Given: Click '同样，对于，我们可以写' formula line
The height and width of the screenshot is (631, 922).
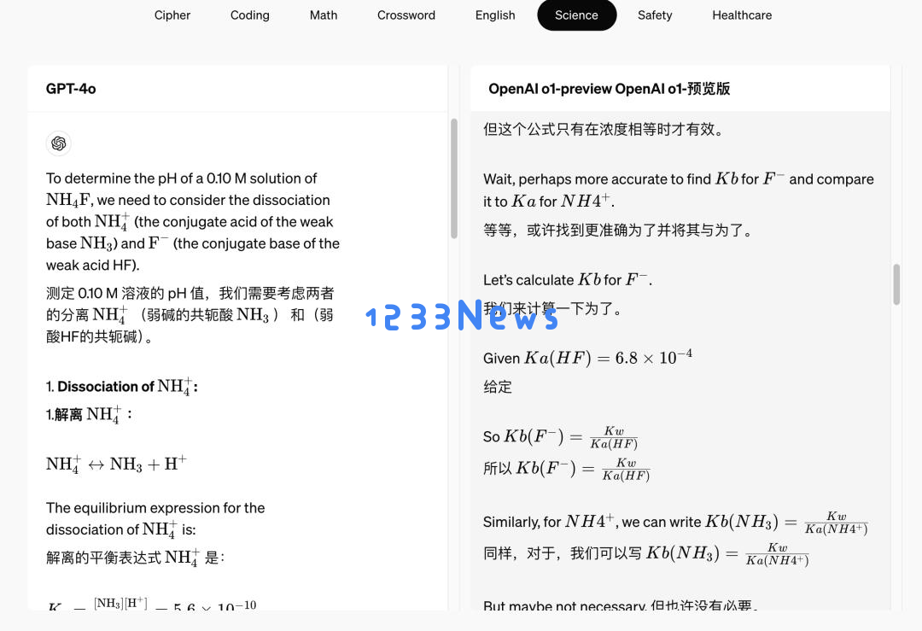Looking at the screenshot, I should coord(645,553).
